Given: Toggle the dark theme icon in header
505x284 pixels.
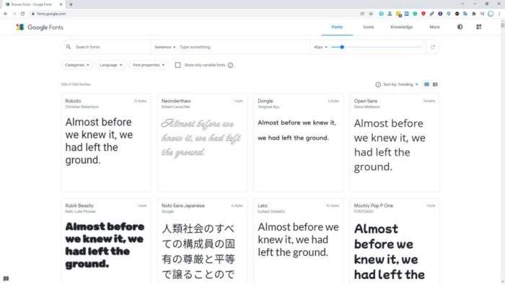Looking at the screenshot, I should coord(460,27).
